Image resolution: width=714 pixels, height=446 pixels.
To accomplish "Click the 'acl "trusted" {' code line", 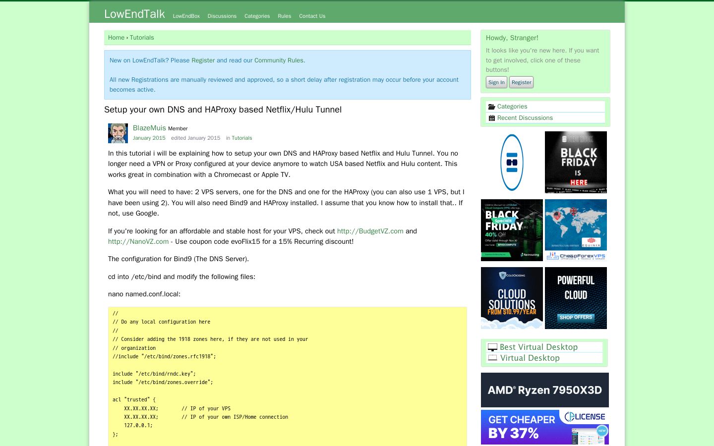I will pos(134,400).
